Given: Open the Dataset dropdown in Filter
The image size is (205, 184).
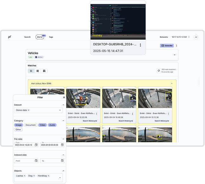Looking at the screenshot, I should tap(60, 110).
